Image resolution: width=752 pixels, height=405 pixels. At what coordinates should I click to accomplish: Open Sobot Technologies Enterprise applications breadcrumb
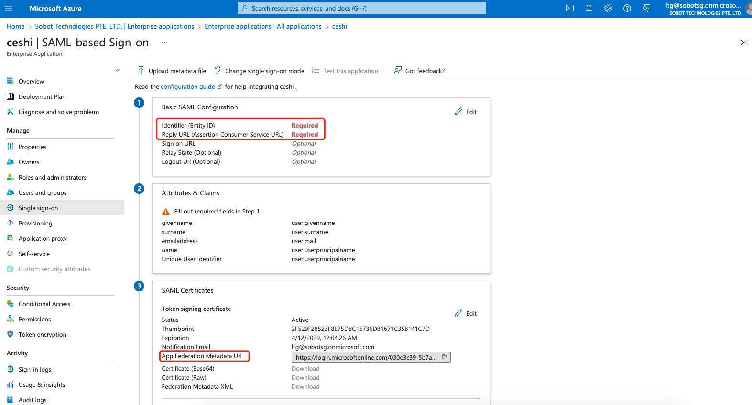click(x=115, y=26)
